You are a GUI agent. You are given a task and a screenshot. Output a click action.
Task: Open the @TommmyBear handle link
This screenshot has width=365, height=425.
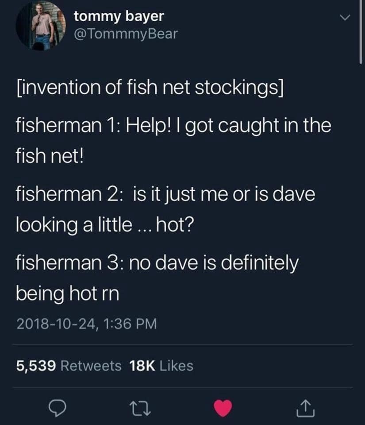coord(126,34)
